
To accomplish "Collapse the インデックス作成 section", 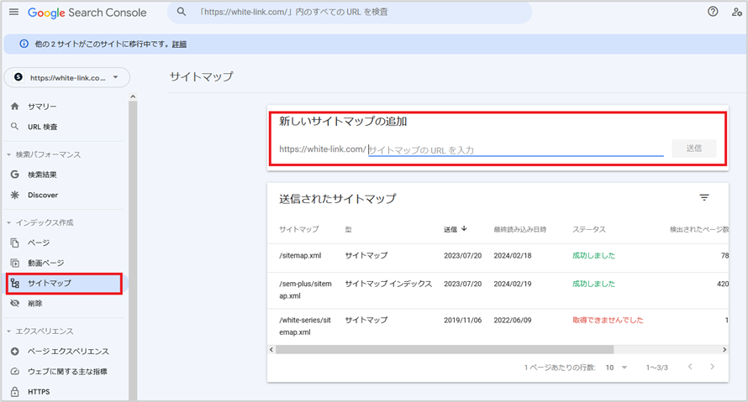I will [x=8, y=223].
